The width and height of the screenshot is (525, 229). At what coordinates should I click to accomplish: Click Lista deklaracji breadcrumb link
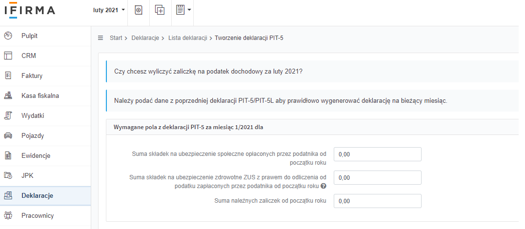(187, 38)
